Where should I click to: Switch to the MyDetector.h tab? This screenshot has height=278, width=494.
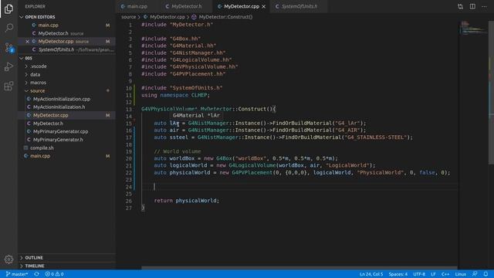click(187, 6)
